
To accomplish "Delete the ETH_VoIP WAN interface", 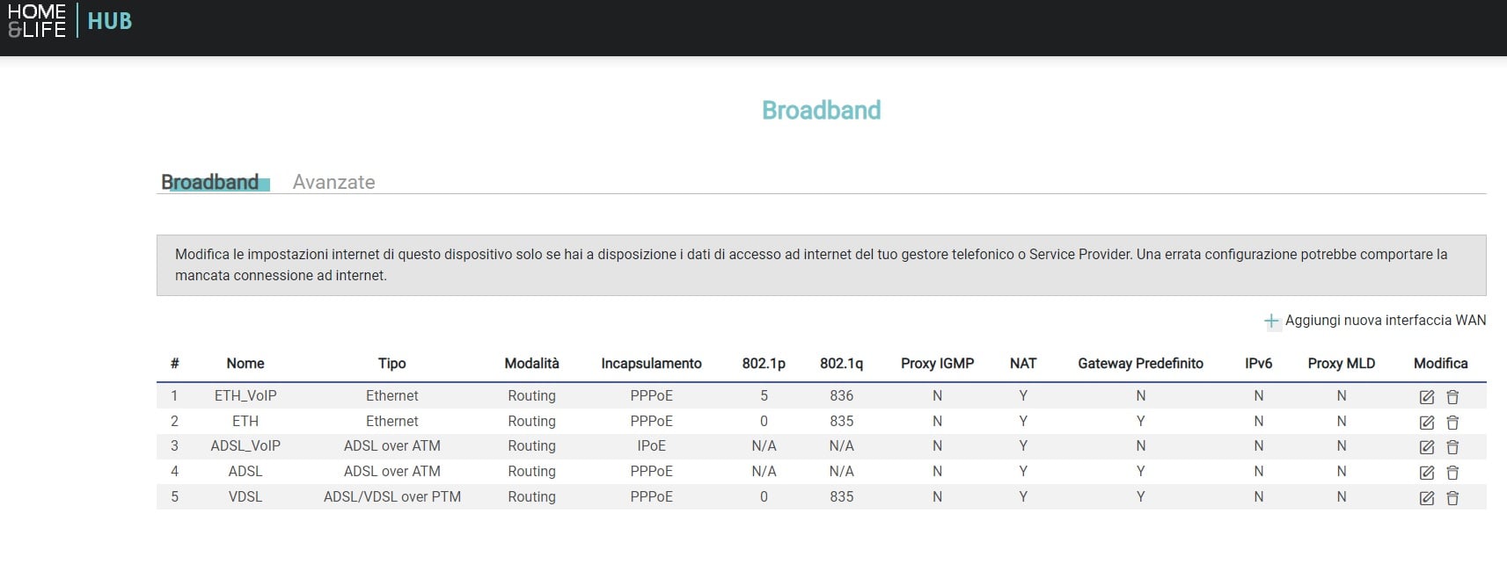I will (x=1452, y=397).
